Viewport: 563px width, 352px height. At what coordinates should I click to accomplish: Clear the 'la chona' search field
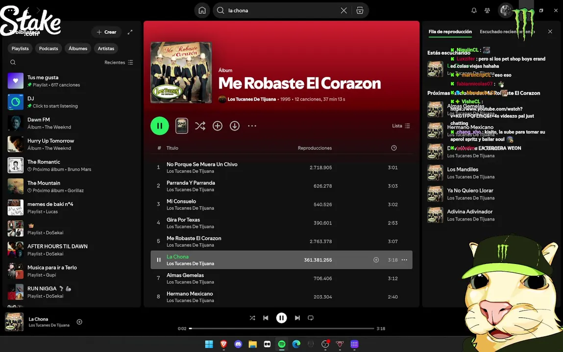[343, 10]
